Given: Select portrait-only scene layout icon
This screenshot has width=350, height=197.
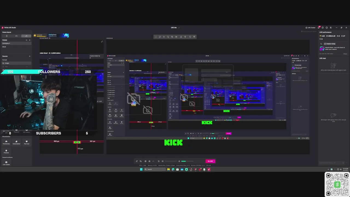Looking at the screenshot, I should [7, 36].
